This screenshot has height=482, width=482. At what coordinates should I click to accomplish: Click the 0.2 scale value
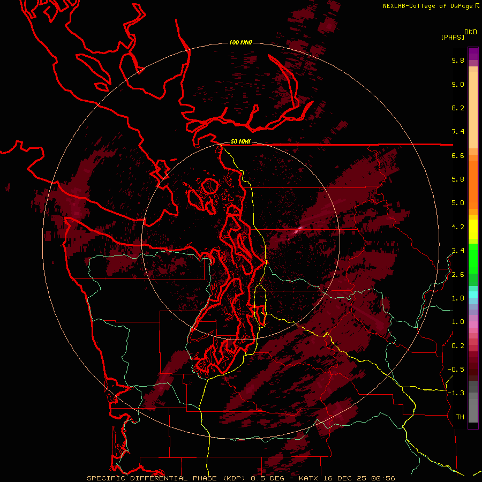pos(458,346)
